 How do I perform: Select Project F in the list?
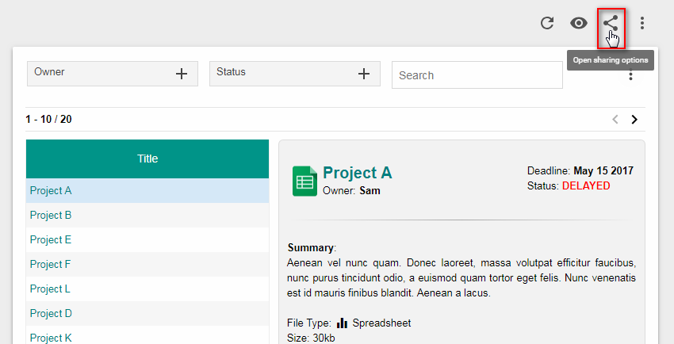click(x=147, y=264)
